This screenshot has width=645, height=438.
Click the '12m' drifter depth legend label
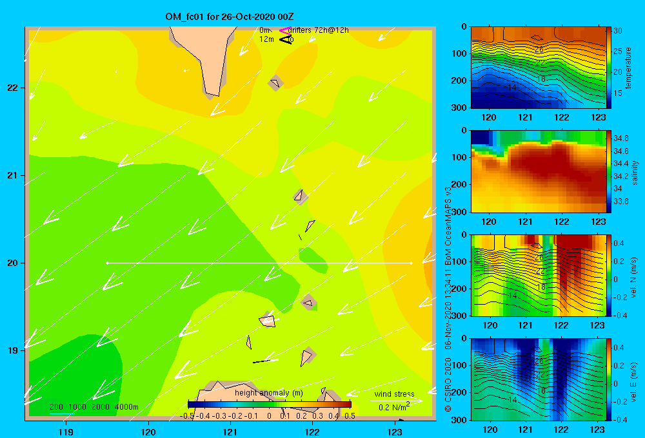(x=266, y=39)
